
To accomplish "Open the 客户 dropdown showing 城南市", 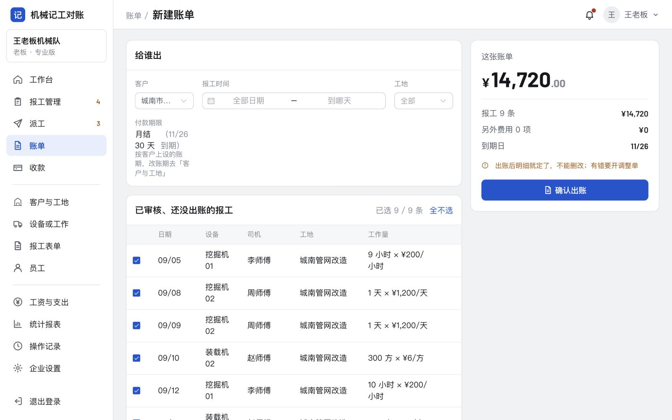I will click(x=164, y=101).
